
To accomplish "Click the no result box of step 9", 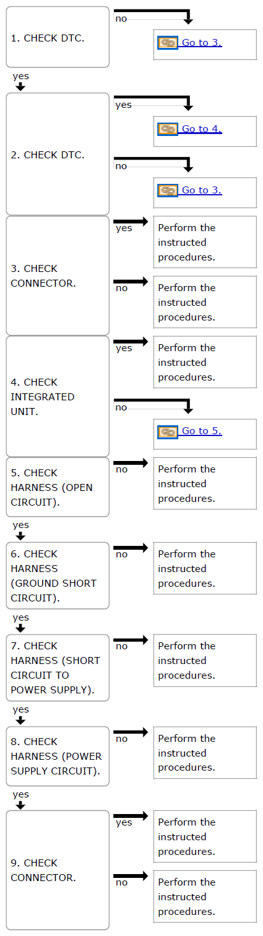I will [x=205, y=896].
